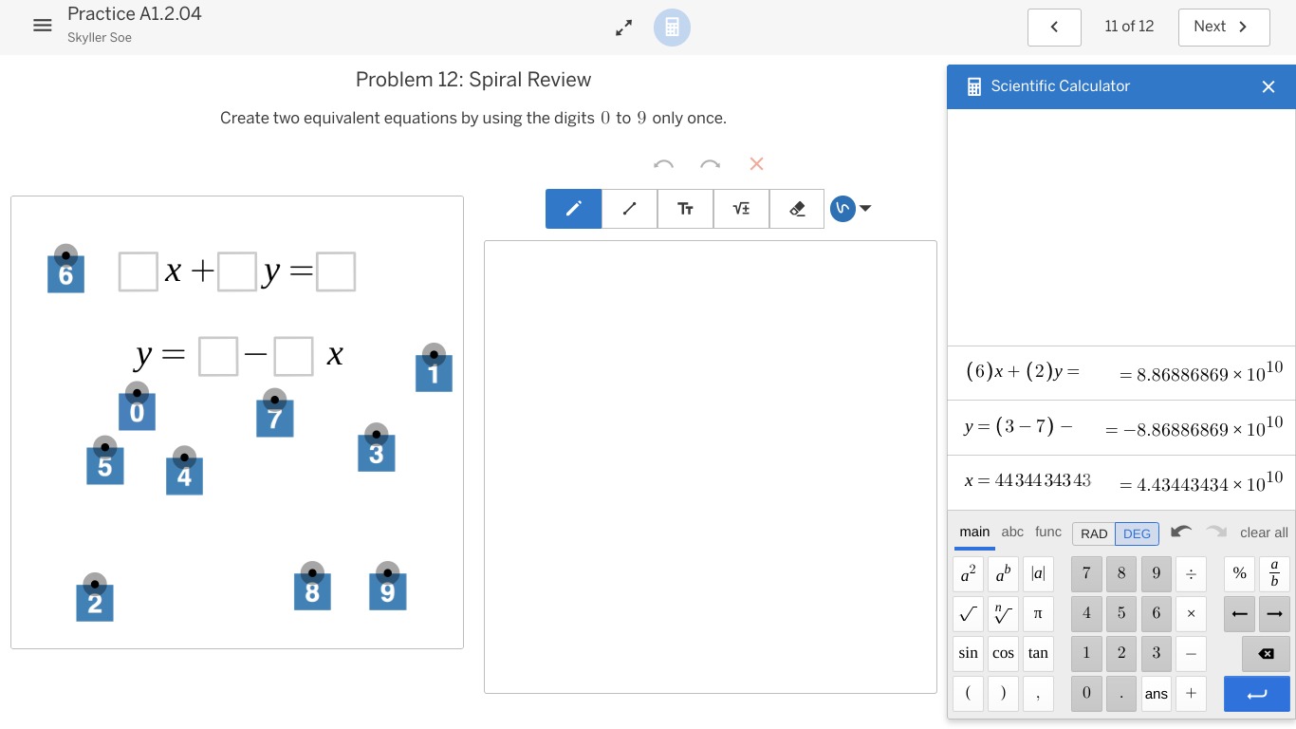Select RAD angle mode
1296x729 pixels.
pos(1094,533)
